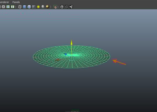The width and height of the screenshot is (157, 112).
Task: Toggle the X-ray cube icon
Action: 62,7
